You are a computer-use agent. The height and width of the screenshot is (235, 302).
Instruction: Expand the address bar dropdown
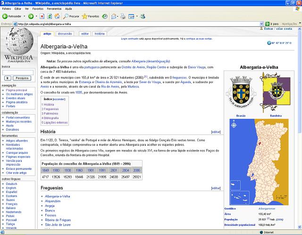coord(261,24)
